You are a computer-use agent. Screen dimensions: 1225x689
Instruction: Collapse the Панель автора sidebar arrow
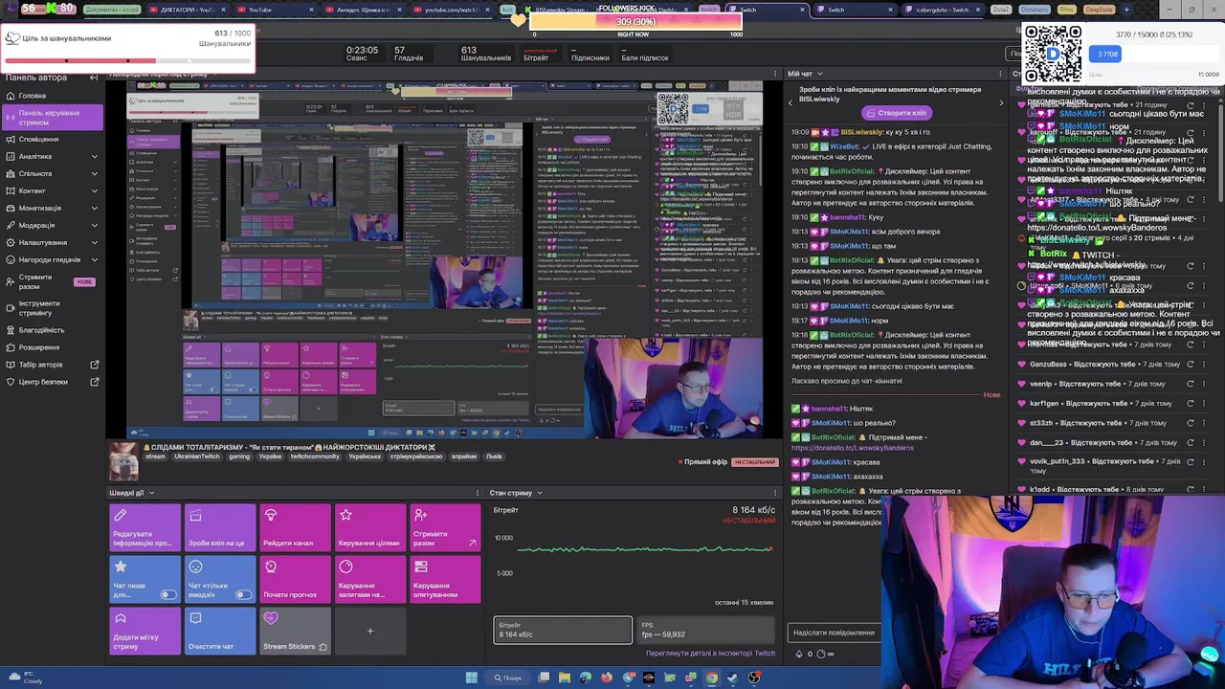coord(94,78)
